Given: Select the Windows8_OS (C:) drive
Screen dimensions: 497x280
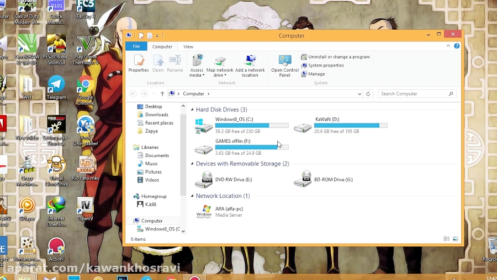Looking at the screenshot, I should pos(241,125).
